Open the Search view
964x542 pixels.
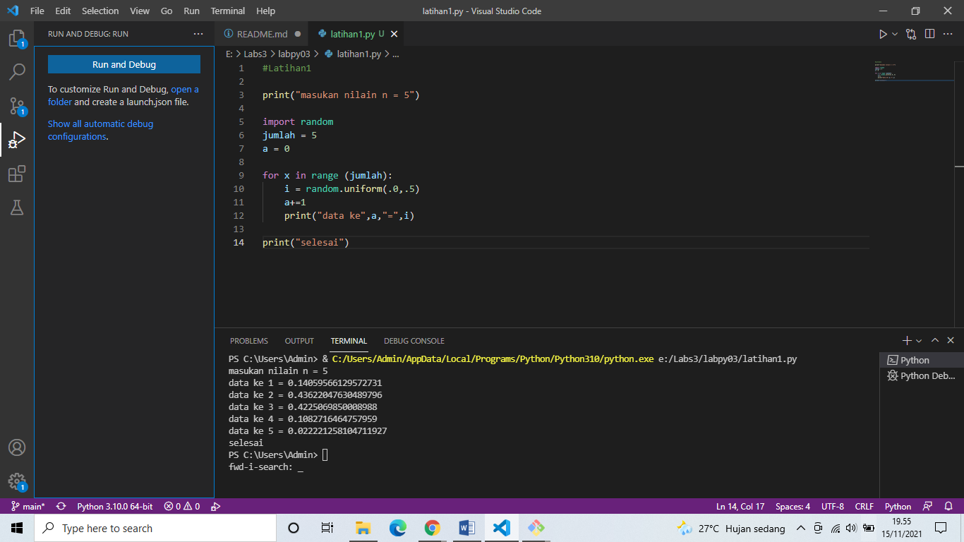tap(18, 71)
